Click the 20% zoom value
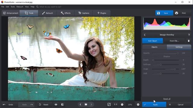The height and width of the screenshot is (108, 193). [130, 105]
